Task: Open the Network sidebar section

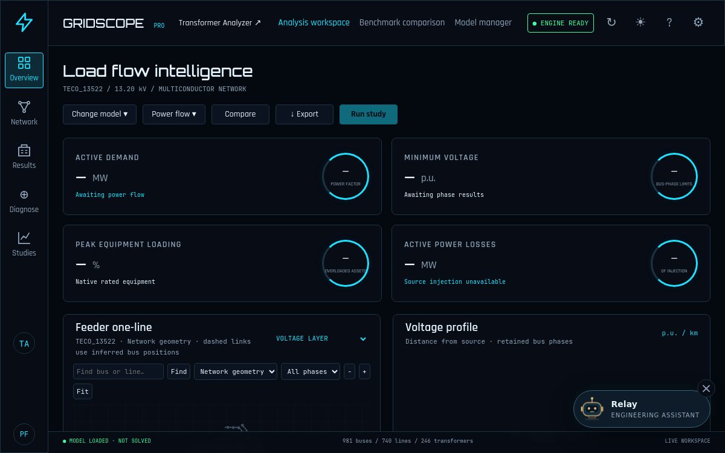Action: pyautogui.click(x=24, y=114)
